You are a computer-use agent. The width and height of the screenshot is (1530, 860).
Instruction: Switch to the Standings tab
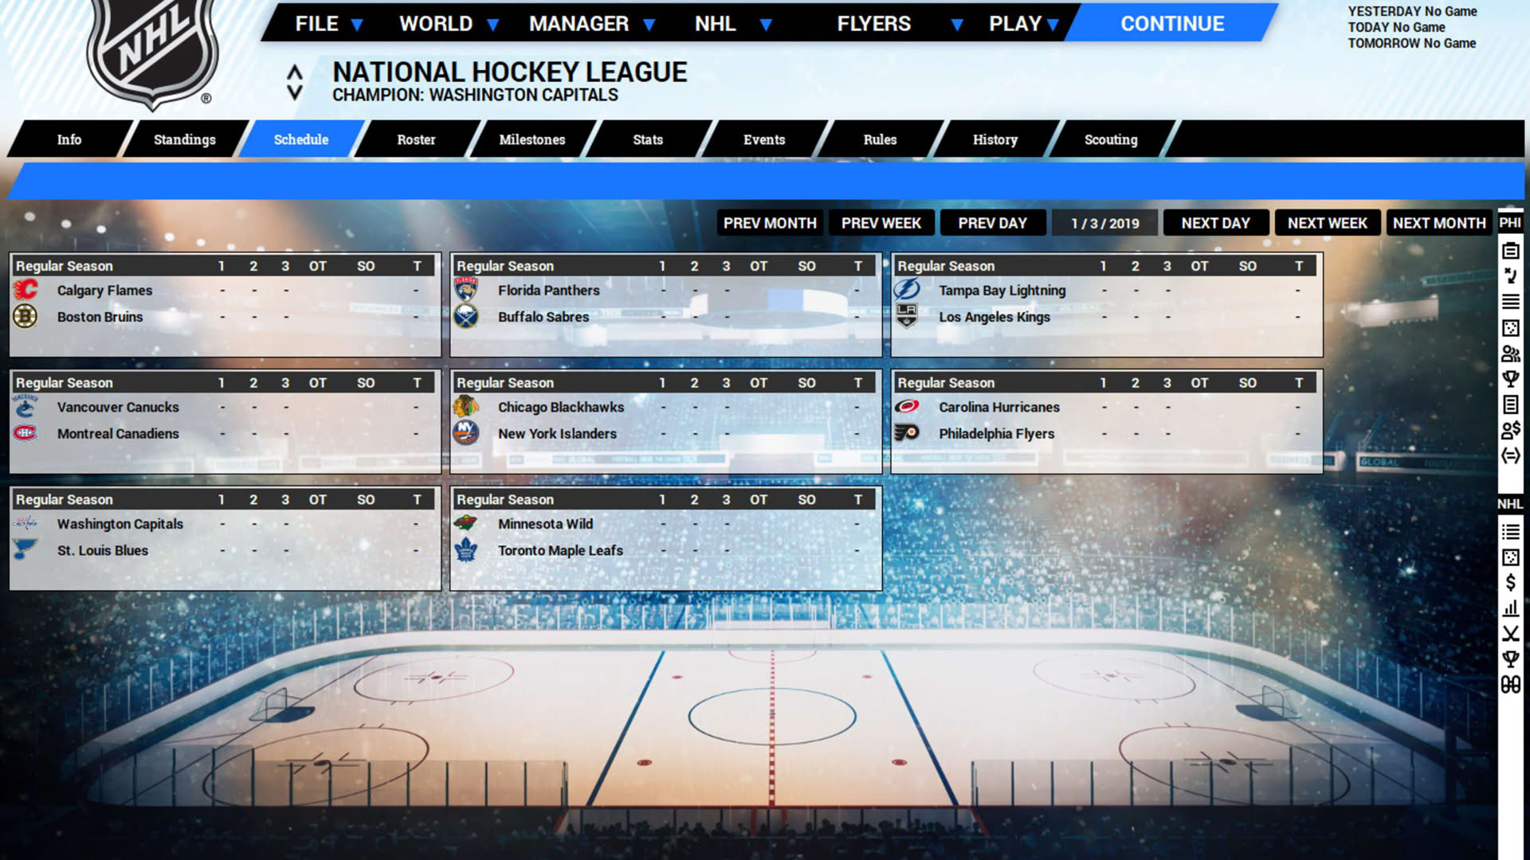pos(185,139)
